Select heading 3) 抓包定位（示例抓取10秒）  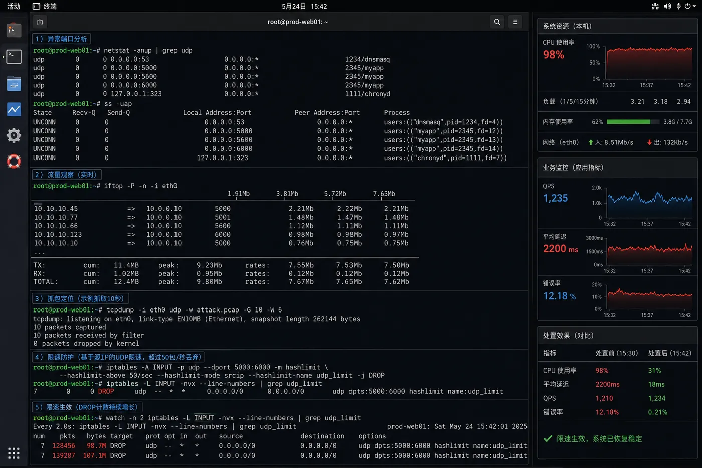80,298
